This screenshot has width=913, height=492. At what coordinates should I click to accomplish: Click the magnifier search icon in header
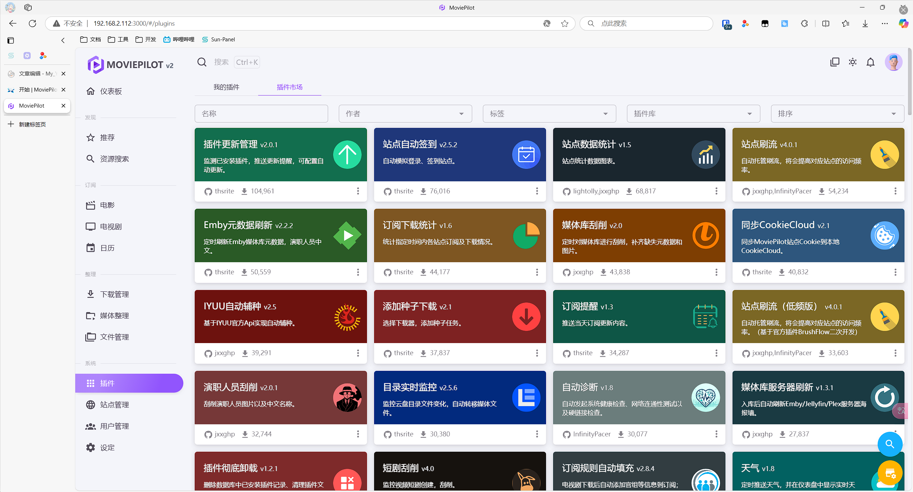202,62
